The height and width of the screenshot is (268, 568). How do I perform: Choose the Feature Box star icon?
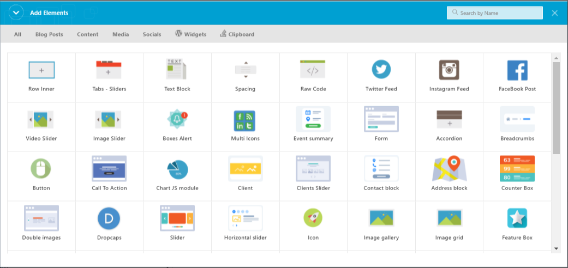[517, 218]
